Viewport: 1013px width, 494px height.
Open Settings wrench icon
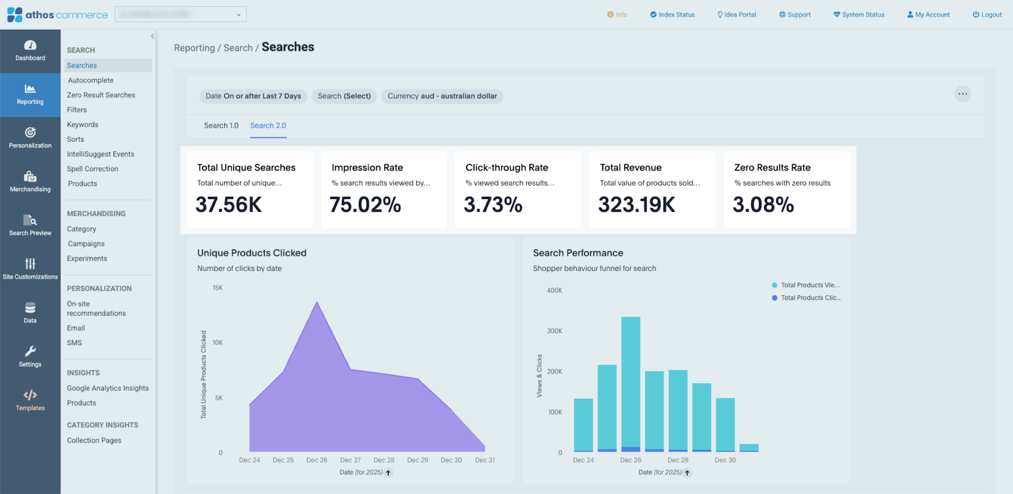click(x=30, y=351)
